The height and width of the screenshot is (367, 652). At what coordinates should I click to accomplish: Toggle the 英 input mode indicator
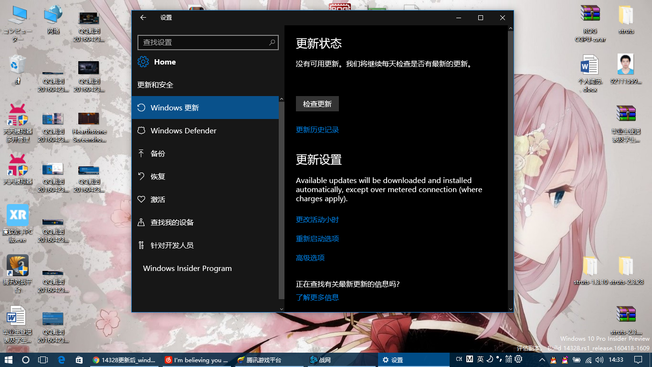coord(480,359)
